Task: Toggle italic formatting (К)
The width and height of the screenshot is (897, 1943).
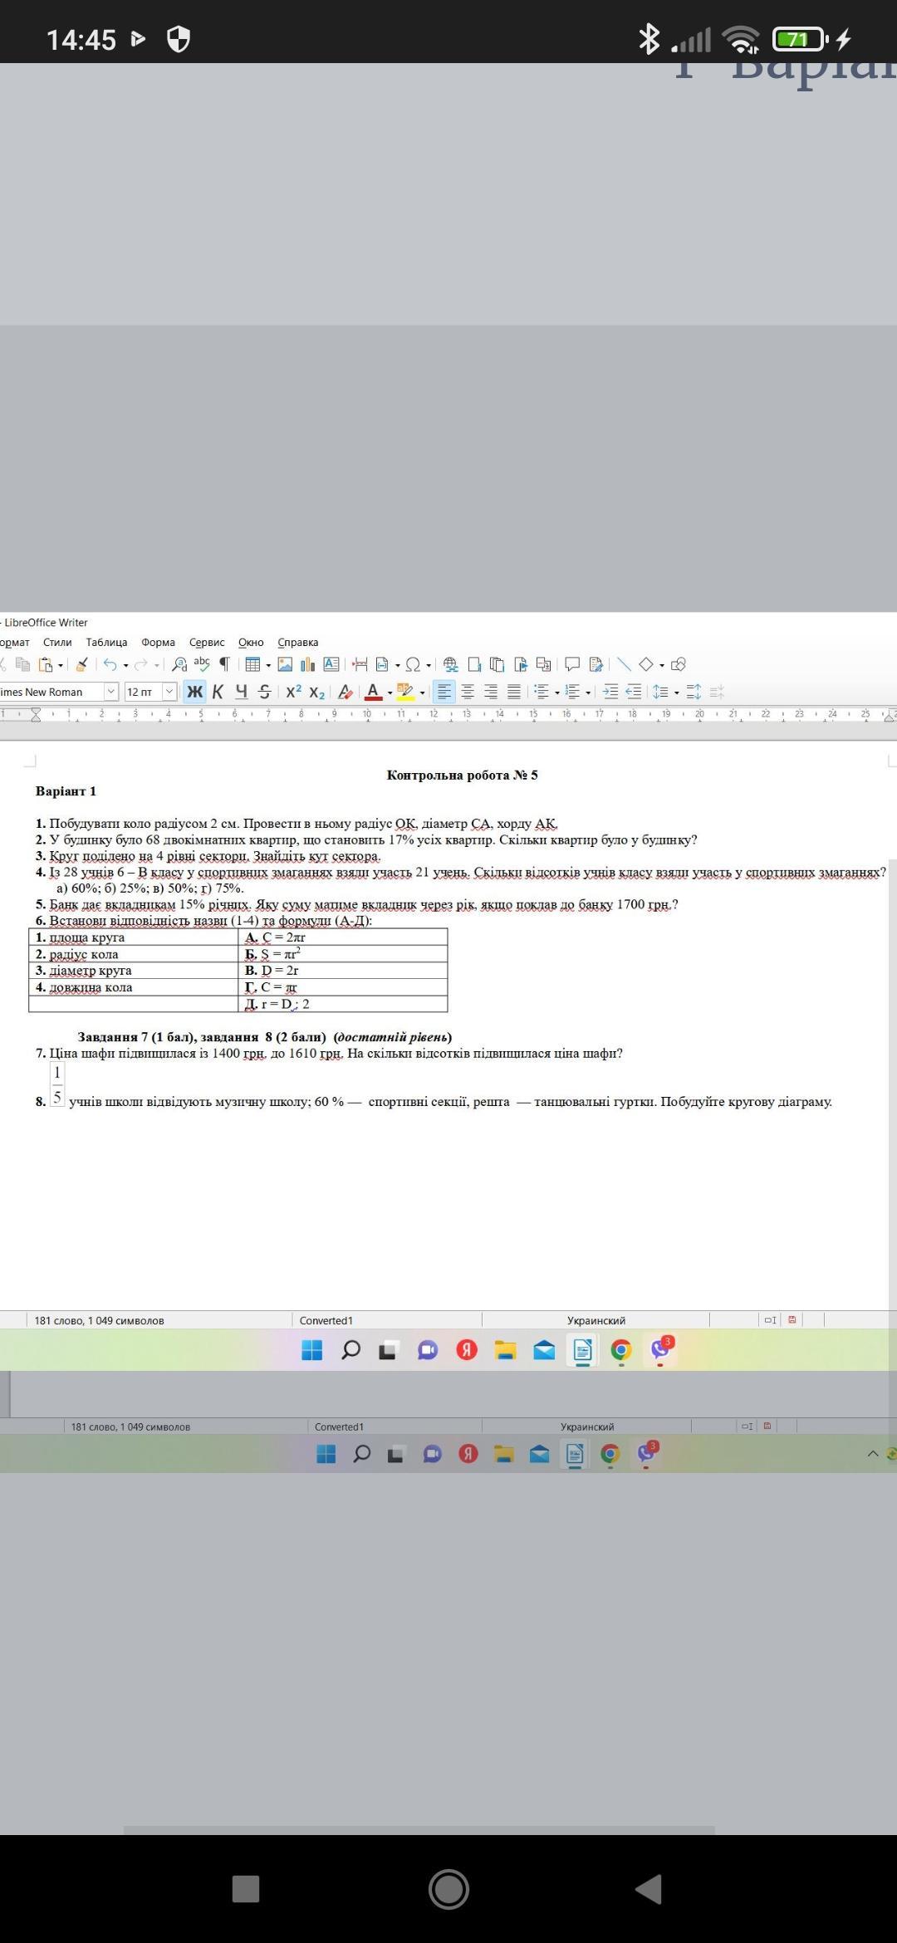Action: [218, 692]
